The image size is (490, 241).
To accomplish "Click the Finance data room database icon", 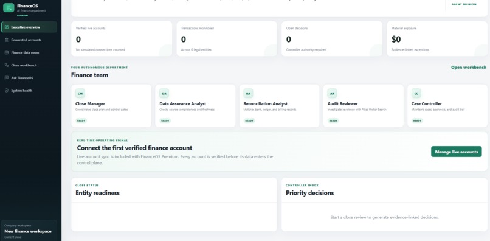I will (x=7, y=52).
